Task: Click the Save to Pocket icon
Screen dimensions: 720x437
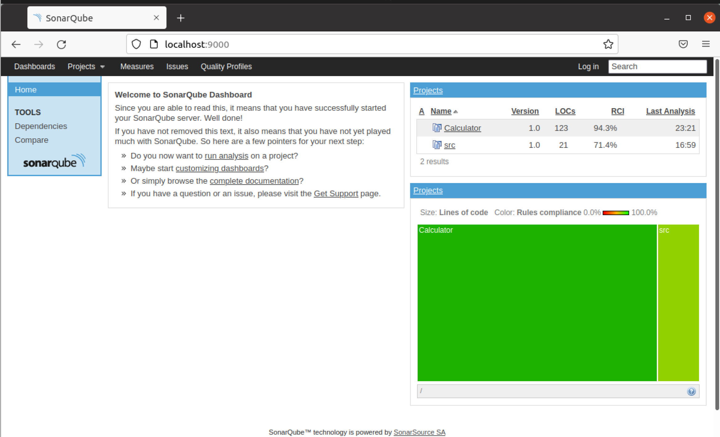Action: [x=683, y=44]
